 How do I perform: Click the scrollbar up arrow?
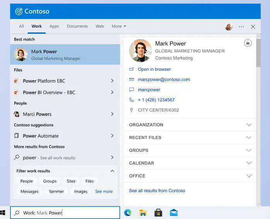coord(258,36)
